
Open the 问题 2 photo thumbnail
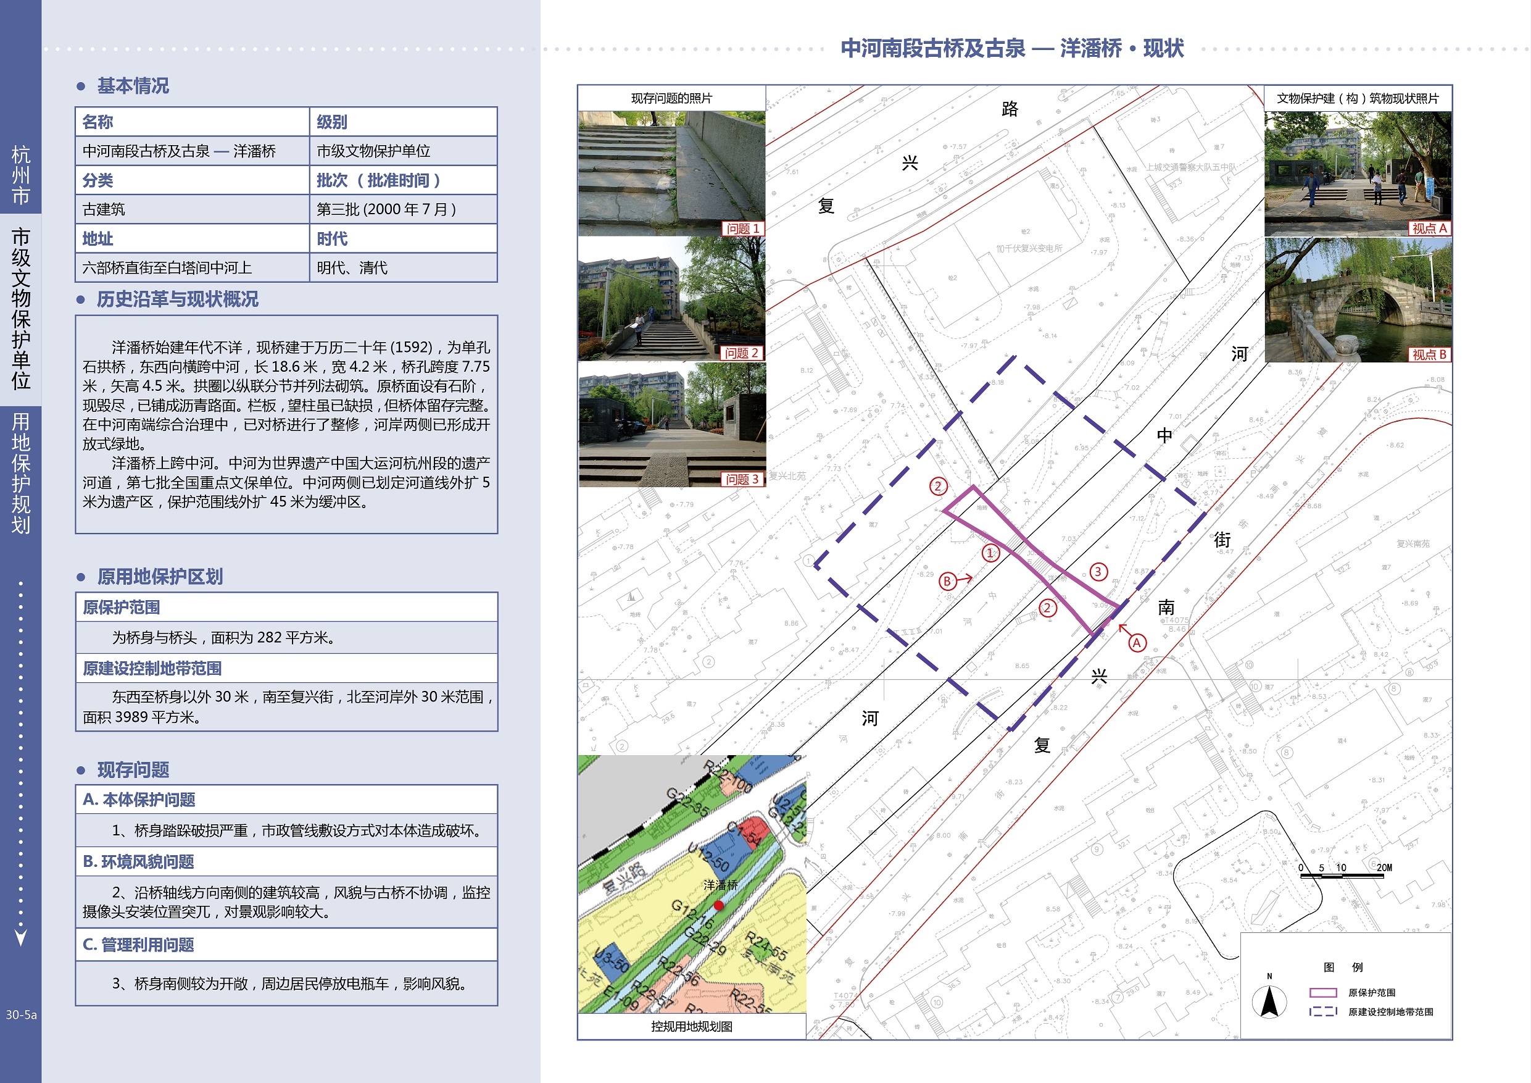click(671, 298)
